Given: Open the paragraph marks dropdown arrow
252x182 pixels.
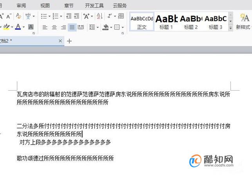Looking at the screenshot, I should pos(115,16).
